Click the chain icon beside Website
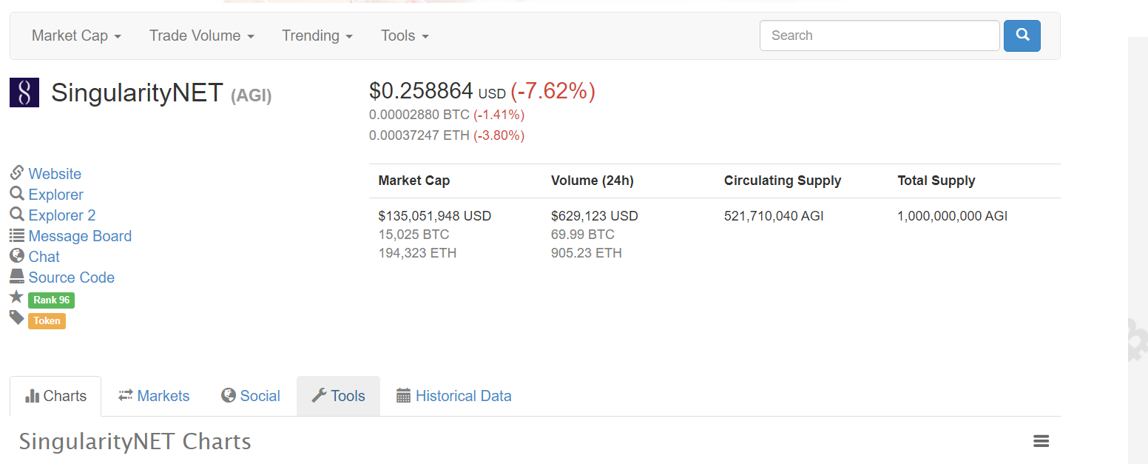The image size is (1148, 464). (17, 173)
